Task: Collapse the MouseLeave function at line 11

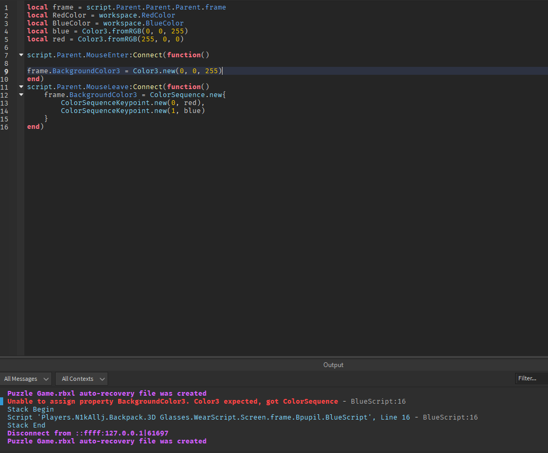Action: click(x=21, y=86)
